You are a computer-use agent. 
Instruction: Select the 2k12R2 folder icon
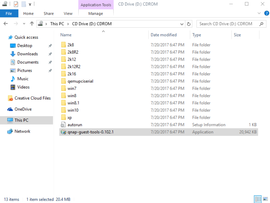[x=64, y=66]
